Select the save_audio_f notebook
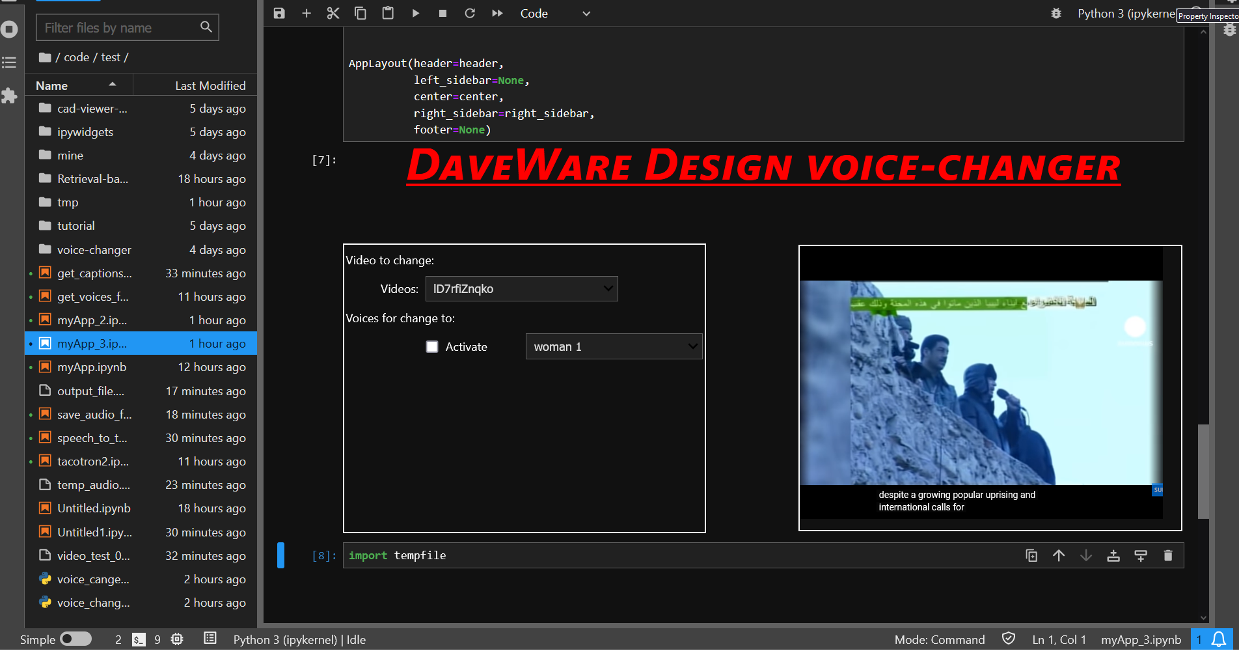Image resolution: width=1239 pixels, height=651 pixels. (141, 415)
